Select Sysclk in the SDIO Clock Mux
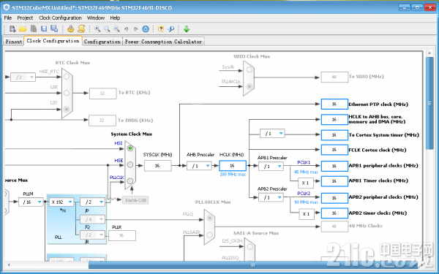 click(x=249, y=70)
